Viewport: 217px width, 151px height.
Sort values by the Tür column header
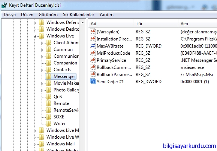[x=156, y=24]
